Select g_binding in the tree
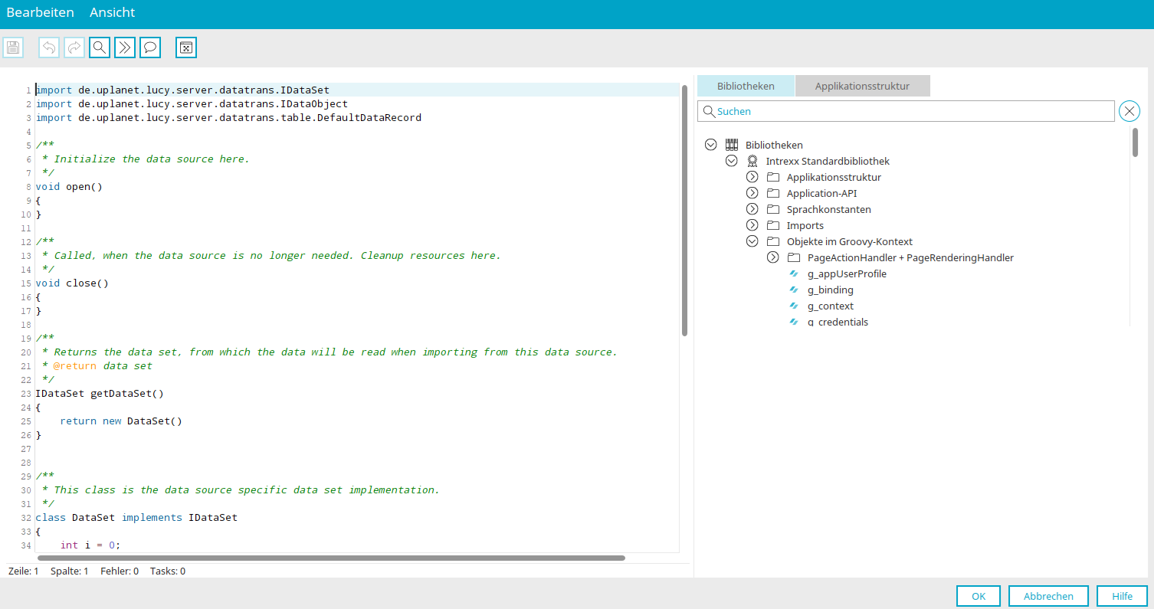Screen dimensions: 1154x609 click(x=831, y=290)
